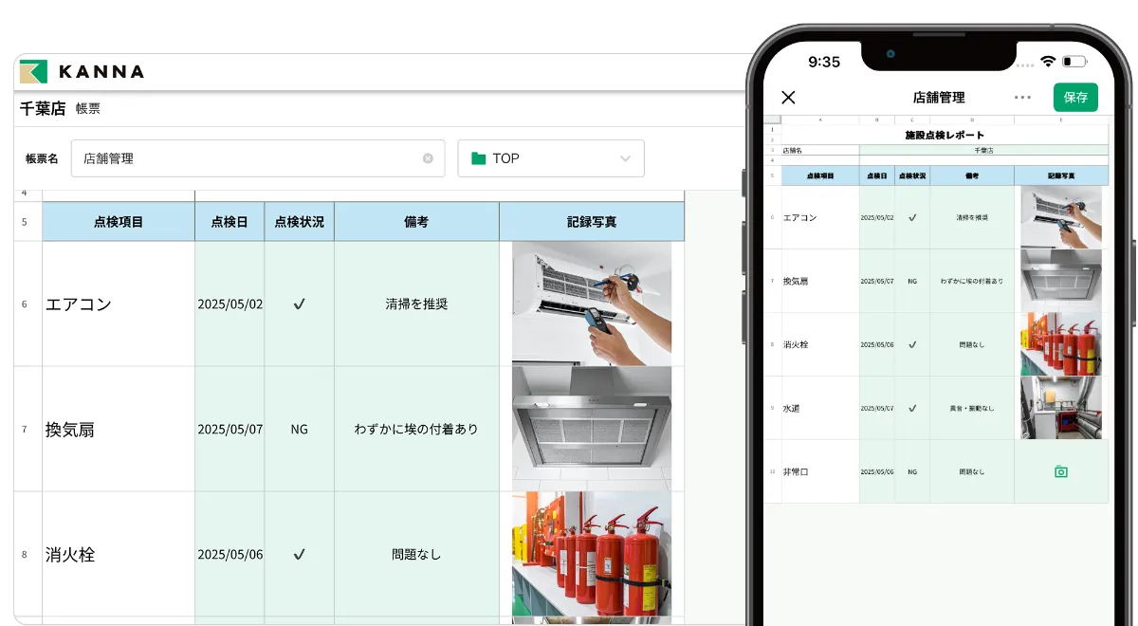Tap the 換気扇 item cell on the phone
Image resolution: width=1138 pixels, height=626 pixels.
coord(820,281)
